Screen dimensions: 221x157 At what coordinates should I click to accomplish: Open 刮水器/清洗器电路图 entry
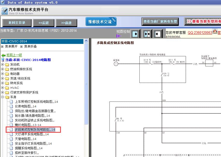[x=32, y=116]
